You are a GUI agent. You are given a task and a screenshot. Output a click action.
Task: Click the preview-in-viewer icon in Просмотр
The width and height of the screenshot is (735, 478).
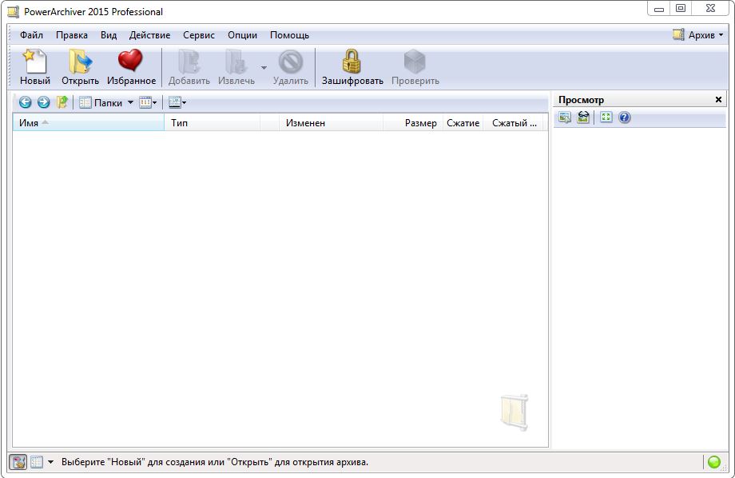[565, 118]
